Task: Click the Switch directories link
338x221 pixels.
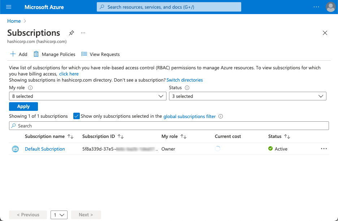Action: tap(185, 80)
